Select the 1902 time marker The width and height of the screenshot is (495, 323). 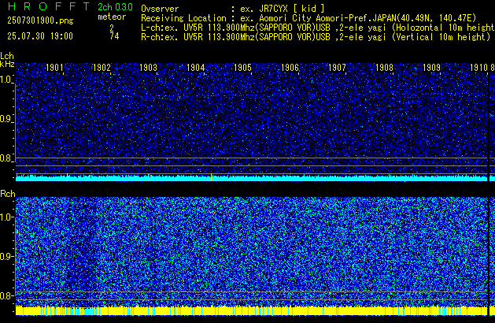pos(102,68)
